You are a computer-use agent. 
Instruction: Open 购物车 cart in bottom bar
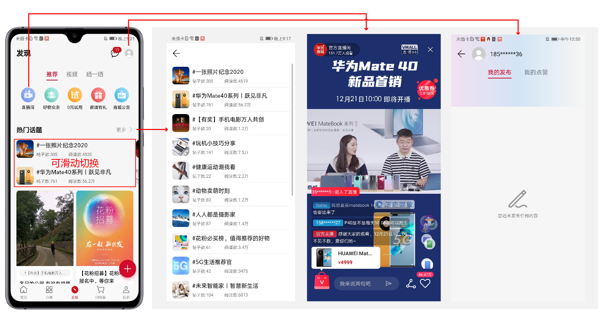100,292
